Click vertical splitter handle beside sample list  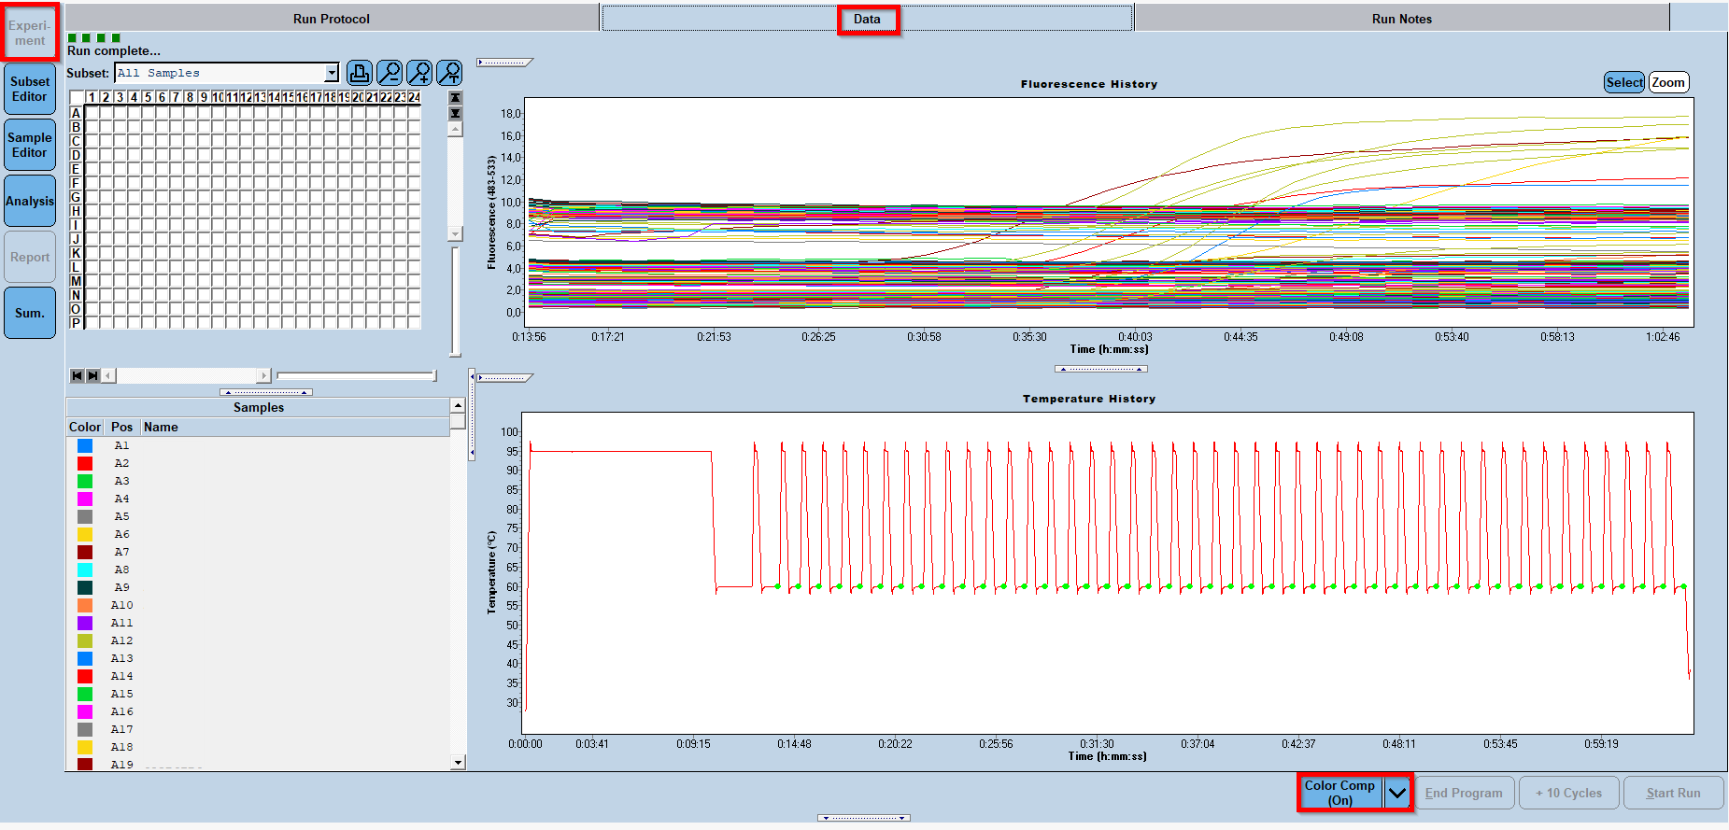[x=472, y=415]
